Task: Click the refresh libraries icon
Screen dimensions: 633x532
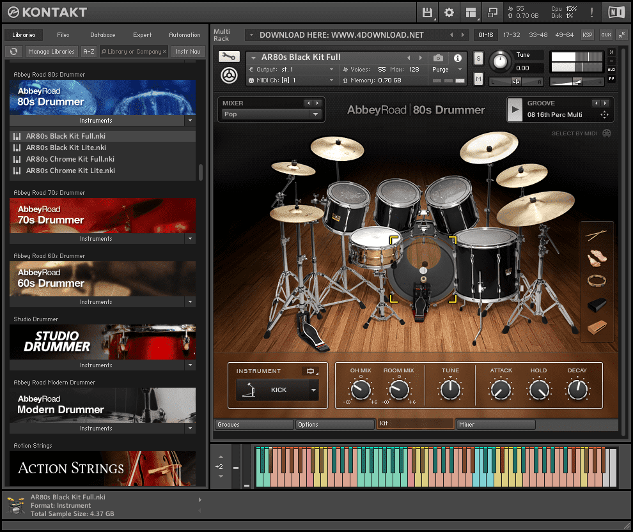Action: click(13, 52)
